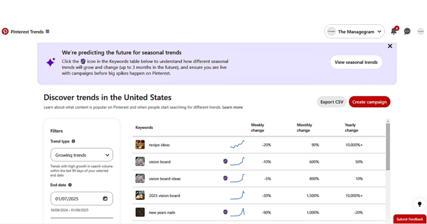Open the Growing trends dropdown
Viewport: 427px width, 224px height.
tap(82, 155)
